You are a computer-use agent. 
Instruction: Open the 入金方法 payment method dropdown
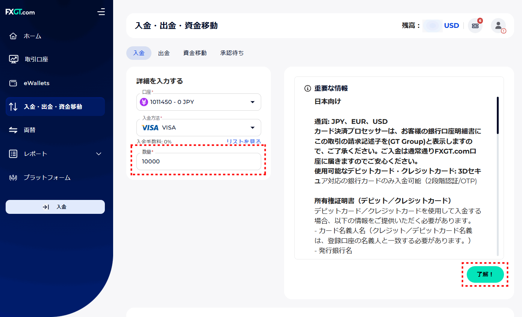pos(199,128)
